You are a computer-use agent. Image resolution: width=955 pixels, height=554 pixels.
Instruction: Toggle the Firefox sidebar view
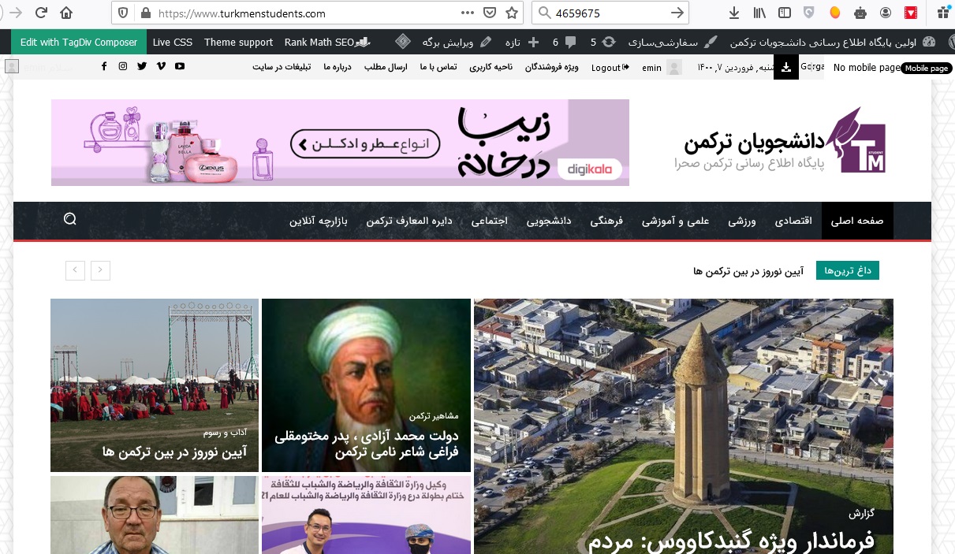coord(784,13)
